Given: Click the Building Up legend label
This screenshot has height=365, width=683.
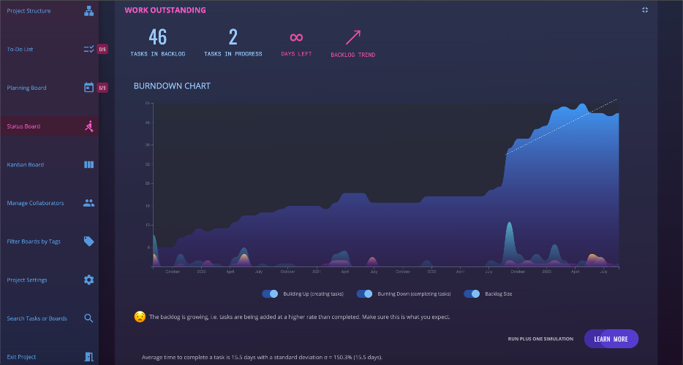Looking at the screenshot, I should pos(313,293).
